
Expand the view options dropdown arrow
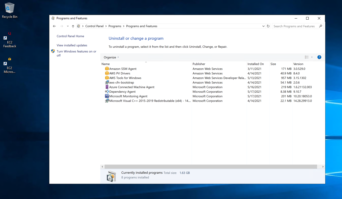point(312,57)
